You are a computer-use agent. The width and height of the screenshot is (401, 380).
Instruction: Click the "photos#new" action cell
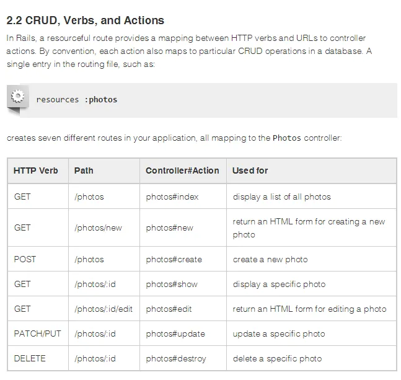tap(169, 228)
